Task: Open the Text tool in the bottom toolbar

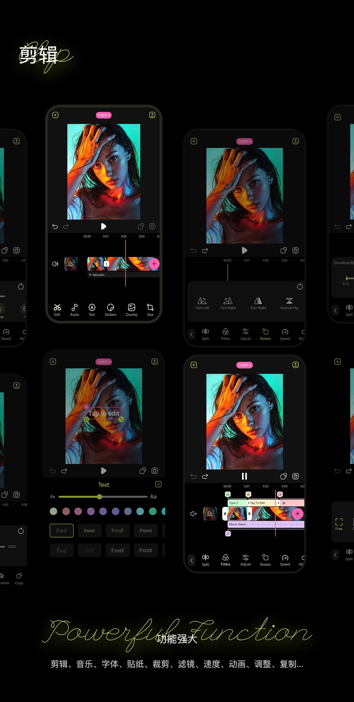Action: tap(92, 310)
